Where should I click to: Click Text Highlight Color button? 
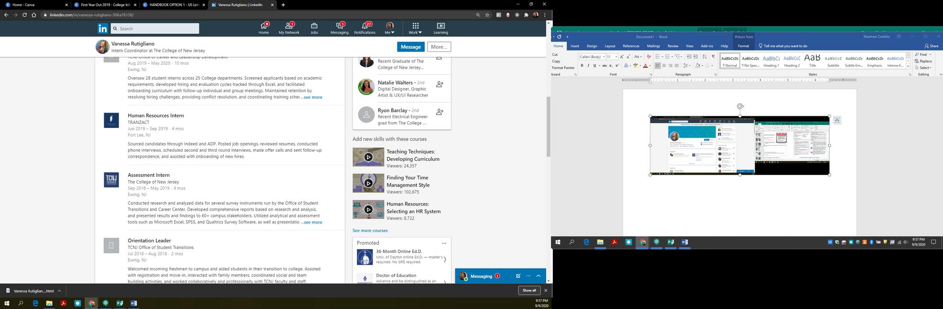coord(636,65)
